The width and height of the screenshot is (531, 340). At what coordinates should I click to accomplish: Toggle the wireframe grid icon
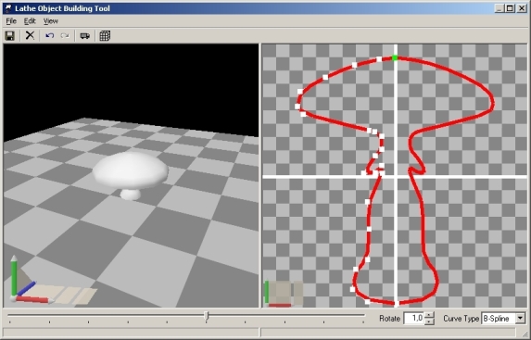[105, 35]
